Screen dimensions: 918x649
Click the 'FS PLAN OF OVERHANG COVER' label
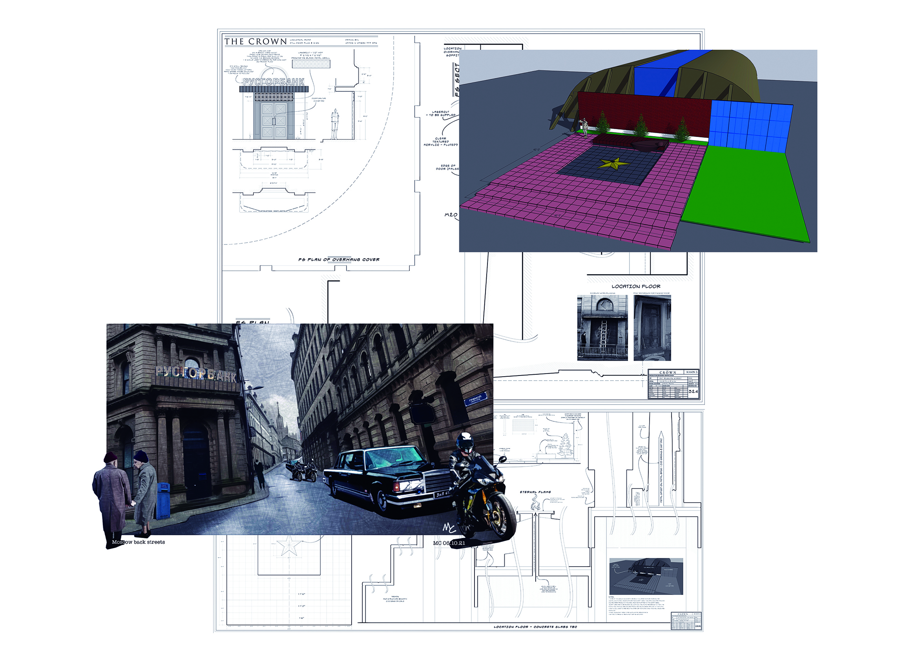tap(339, 260)
